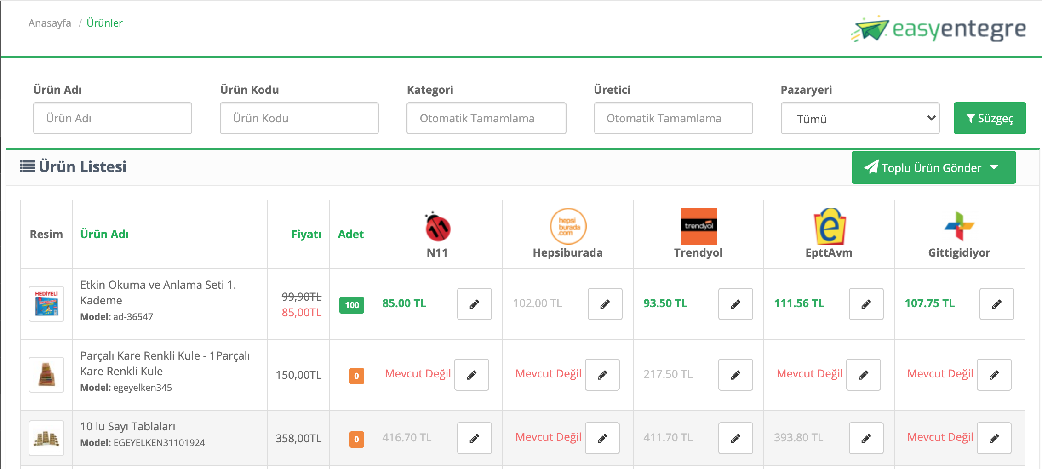
Task: Click the Üretici autocomplete field
Action: point(674,118)
